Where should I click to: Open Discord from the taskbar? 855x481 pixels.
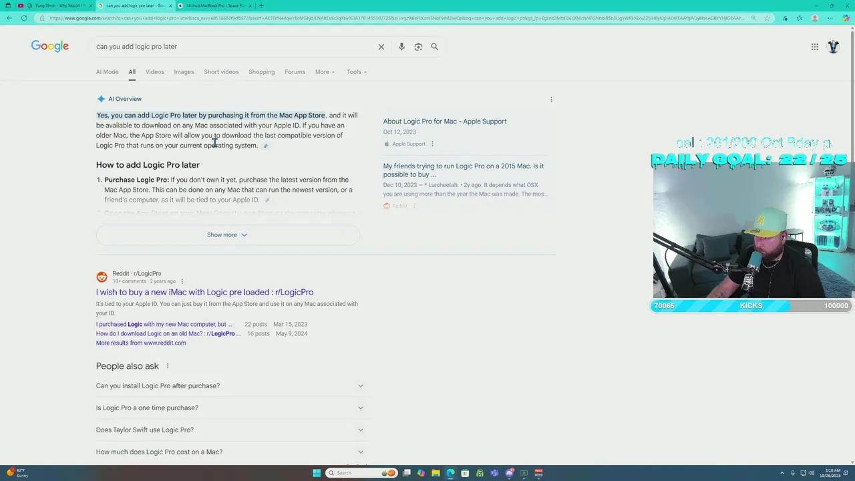point(509,473)
